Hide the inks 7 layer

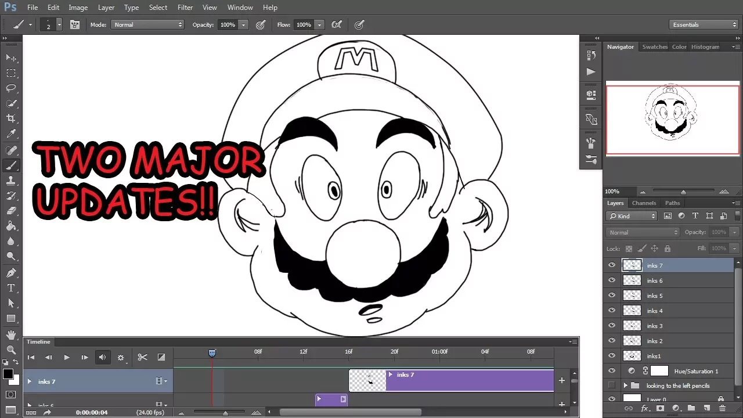611,265
